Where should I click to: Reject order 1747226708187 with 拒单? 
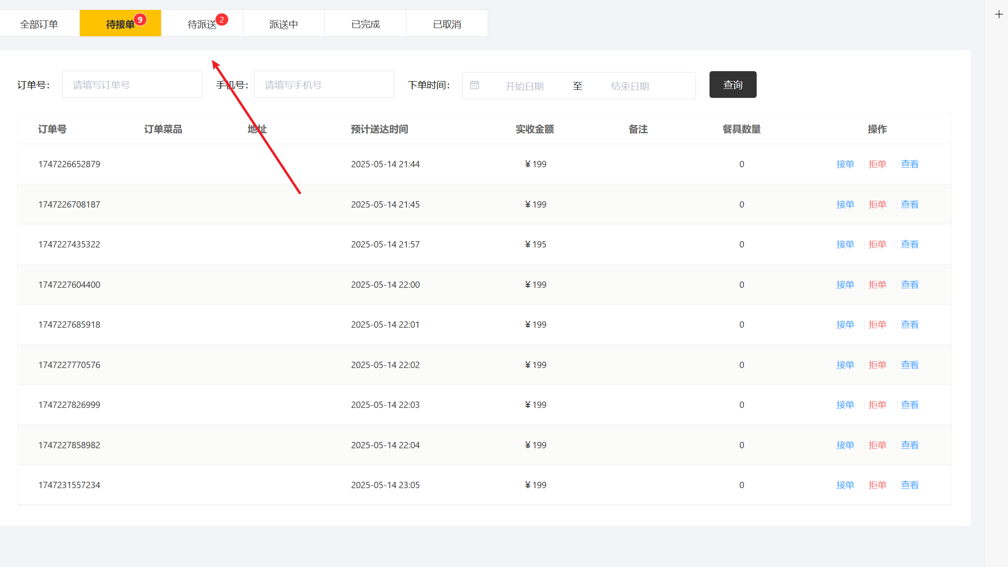tap(877, 204)
